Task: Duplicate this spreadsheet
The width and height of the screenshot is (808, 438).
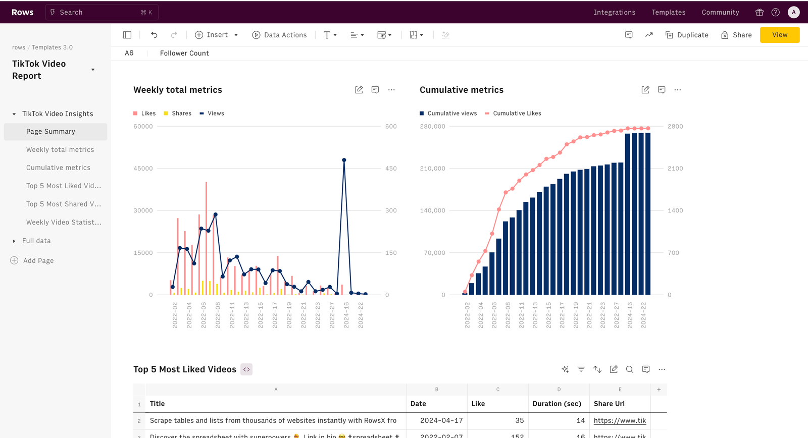Action: [687, 35]
